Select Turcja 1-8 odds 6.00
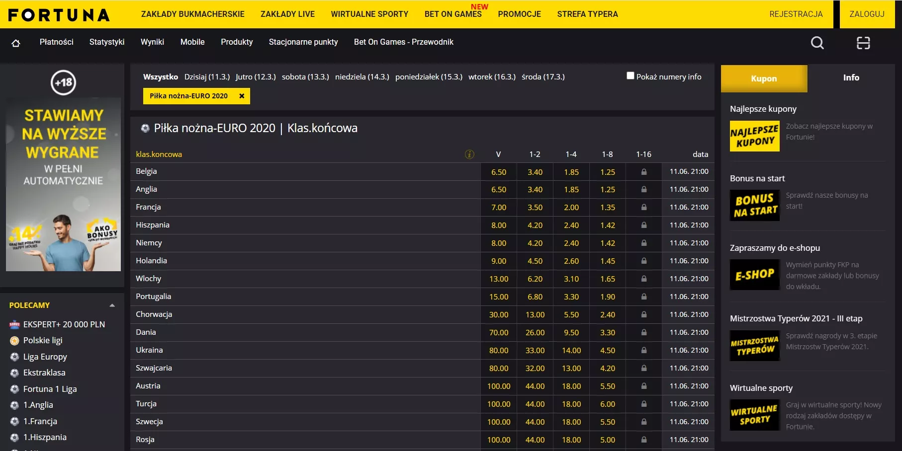The image size is (902, 451). pos(608,404)
